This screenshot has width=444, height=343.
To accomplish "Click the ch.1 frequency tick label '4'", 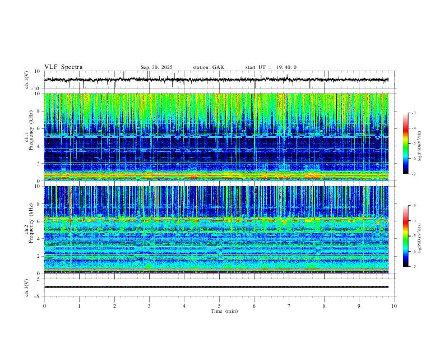I will click(x=39, y=146).
